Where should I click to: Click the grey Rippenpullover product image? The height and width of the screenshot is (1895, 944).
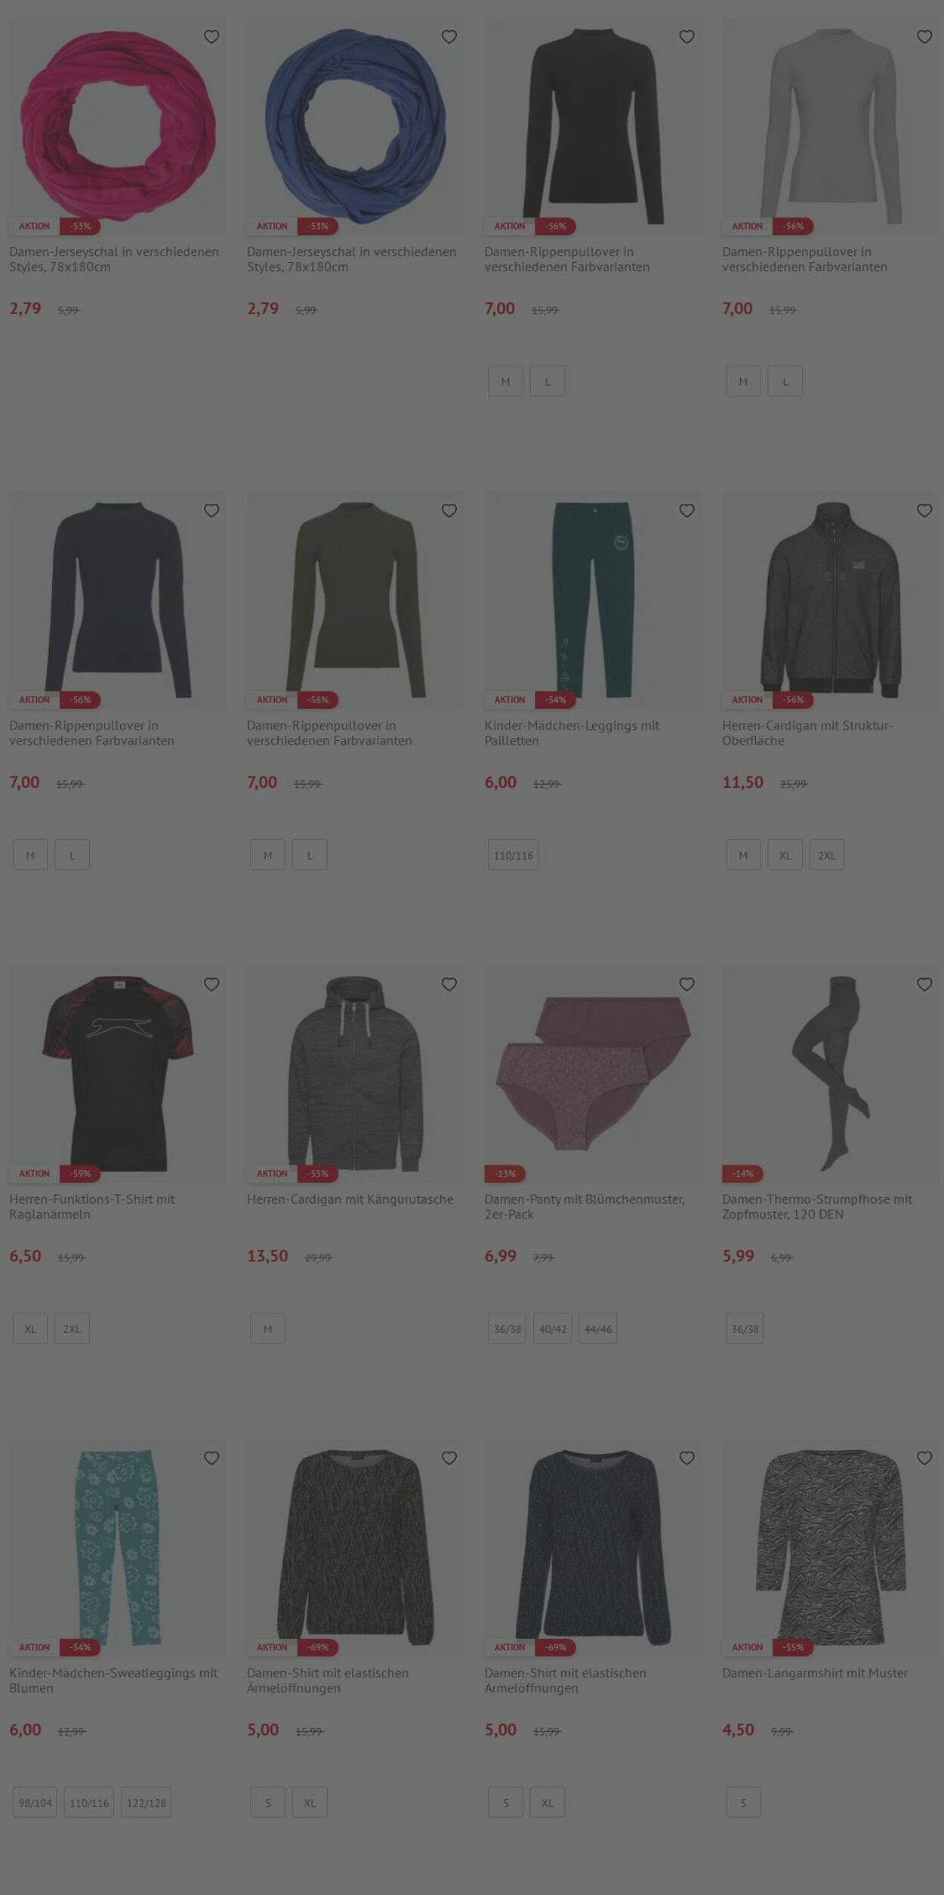[x=831, y=126]
